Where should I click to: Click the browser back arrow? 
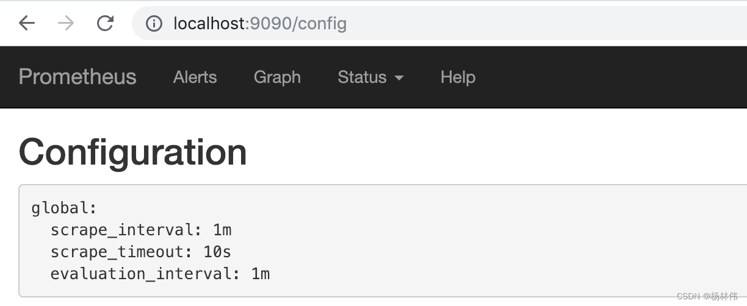(27, 24)
